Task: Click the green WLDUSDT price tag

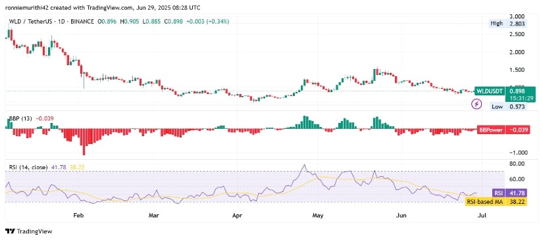Action: tap(490, 91)
